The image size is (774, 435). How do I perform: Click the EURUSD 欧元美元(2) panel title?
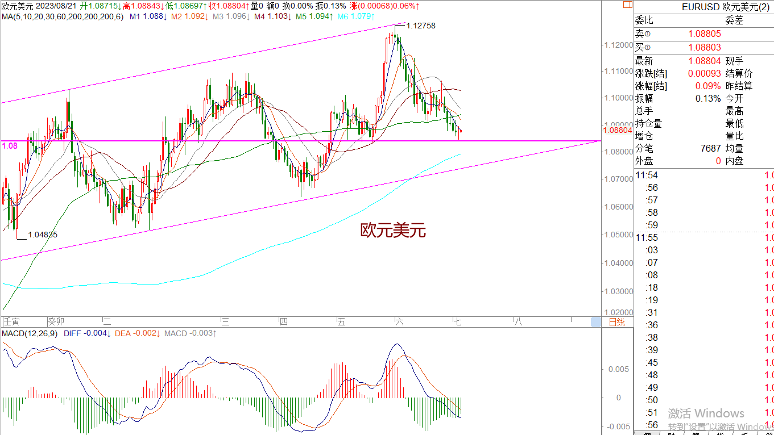pos(726,7)
